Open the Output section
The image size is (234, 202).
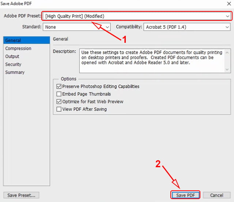pos(12,56)
